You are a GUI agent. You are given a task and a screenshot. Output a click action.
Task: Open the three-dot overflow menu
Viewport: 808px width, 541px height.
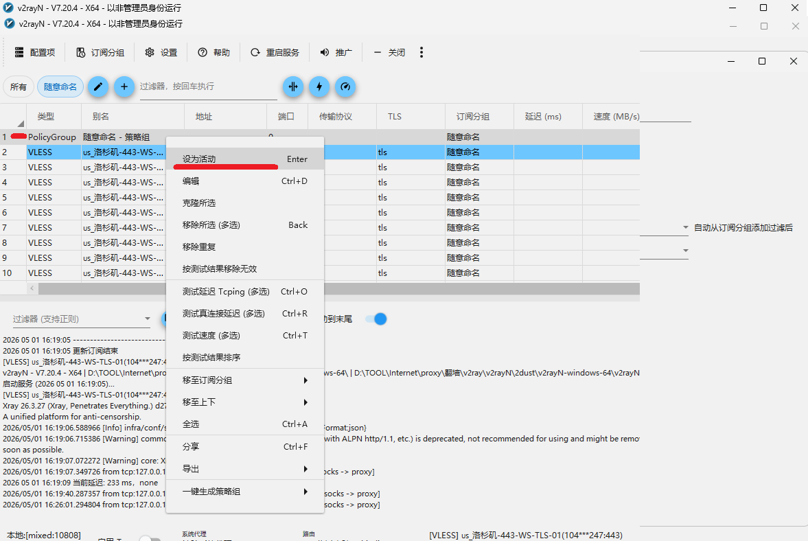coord(422,53)
